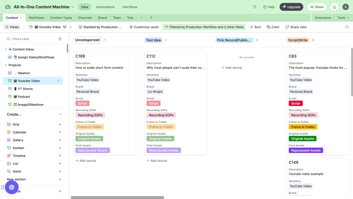Add a new Calendar view with plus
353x199 pixels.
point(60,132)
